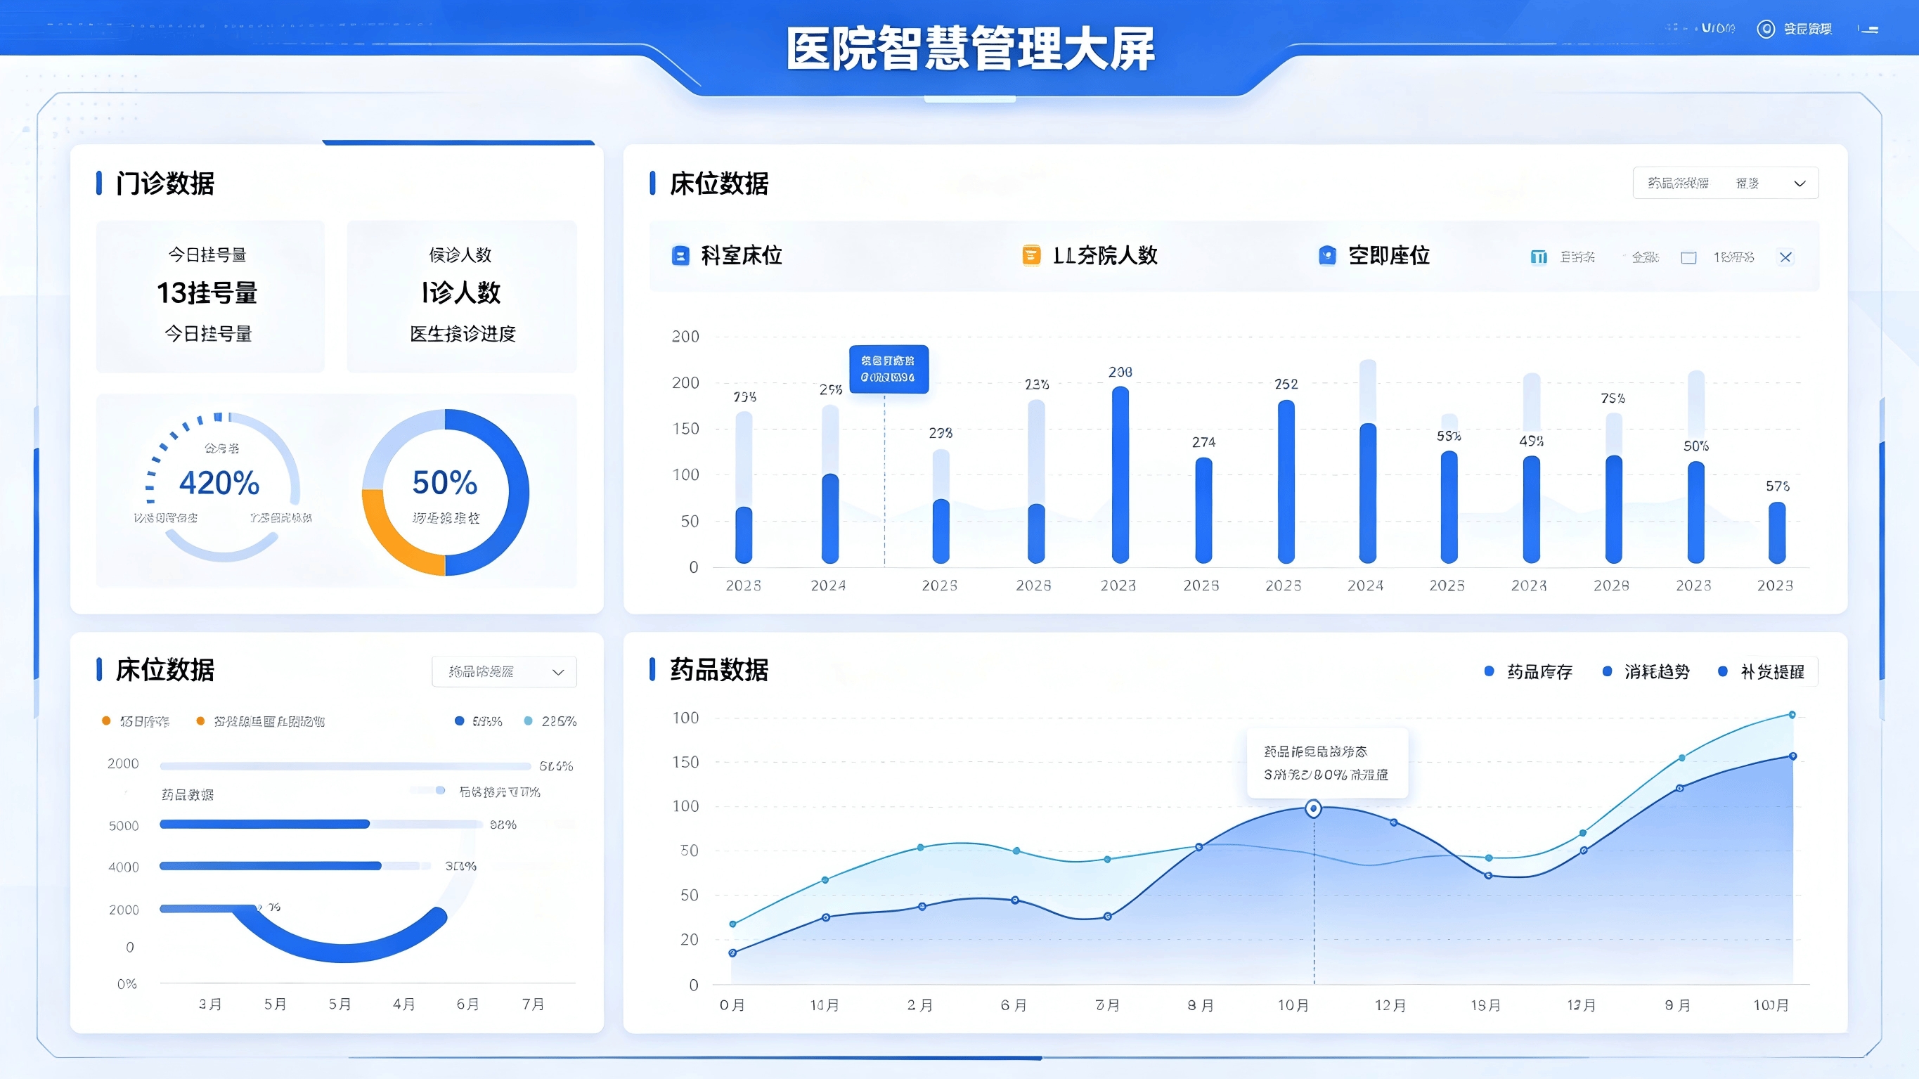The image size is (1919, 1079).
Task: Click the circular user icon in the header
Action: coord(1766,28)
